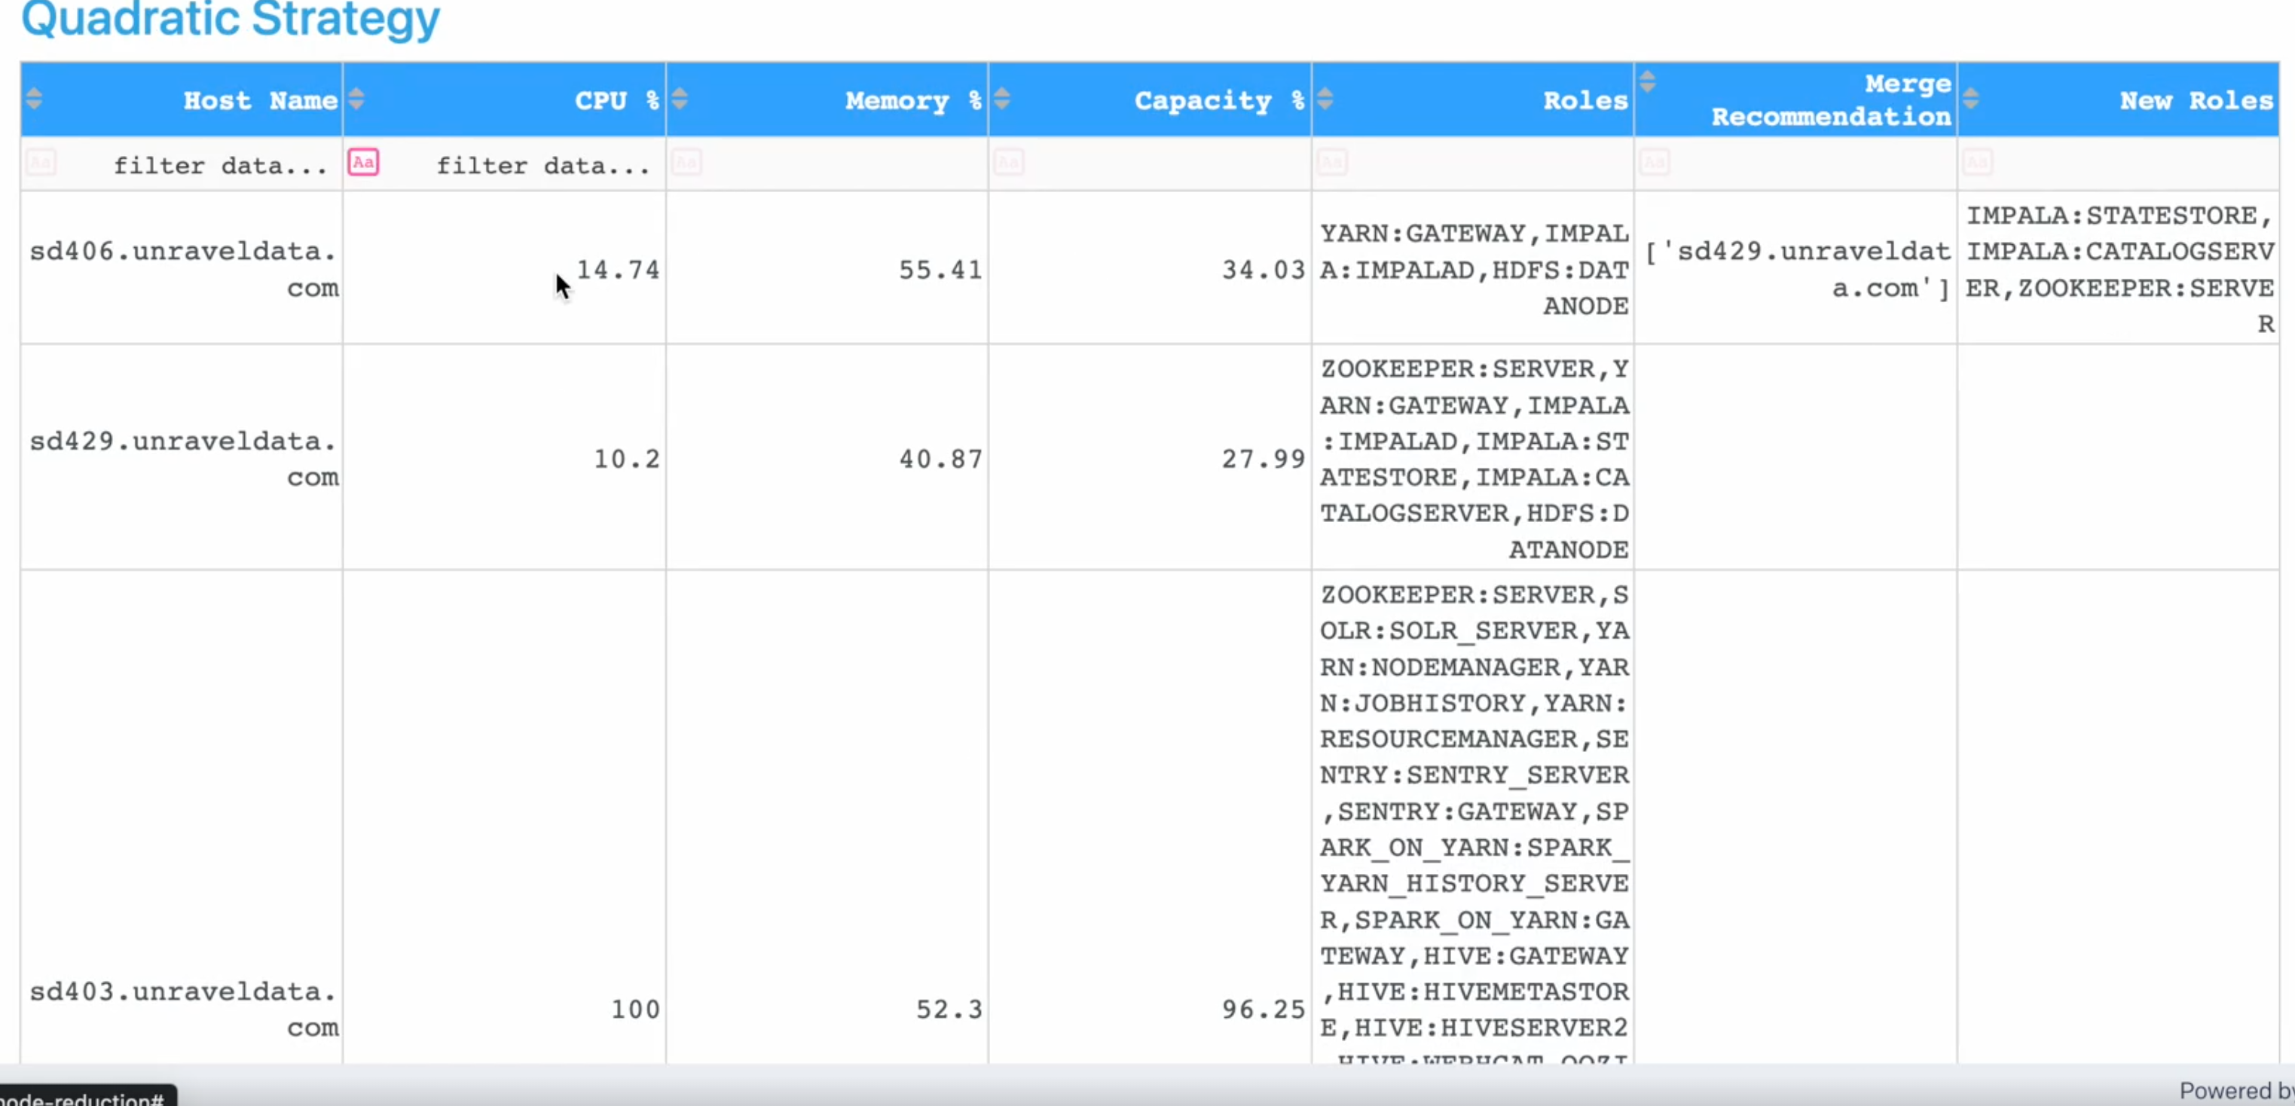Sort by Memory % column arrows
The height and width of the screenshot is (1106, 2295).
pos(680,99)
